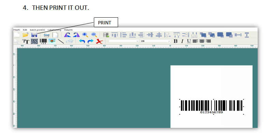Open a file with the folder icon
Image resolution: width=272 pixels, height=136 pixels.
click(x=25, y=35)
